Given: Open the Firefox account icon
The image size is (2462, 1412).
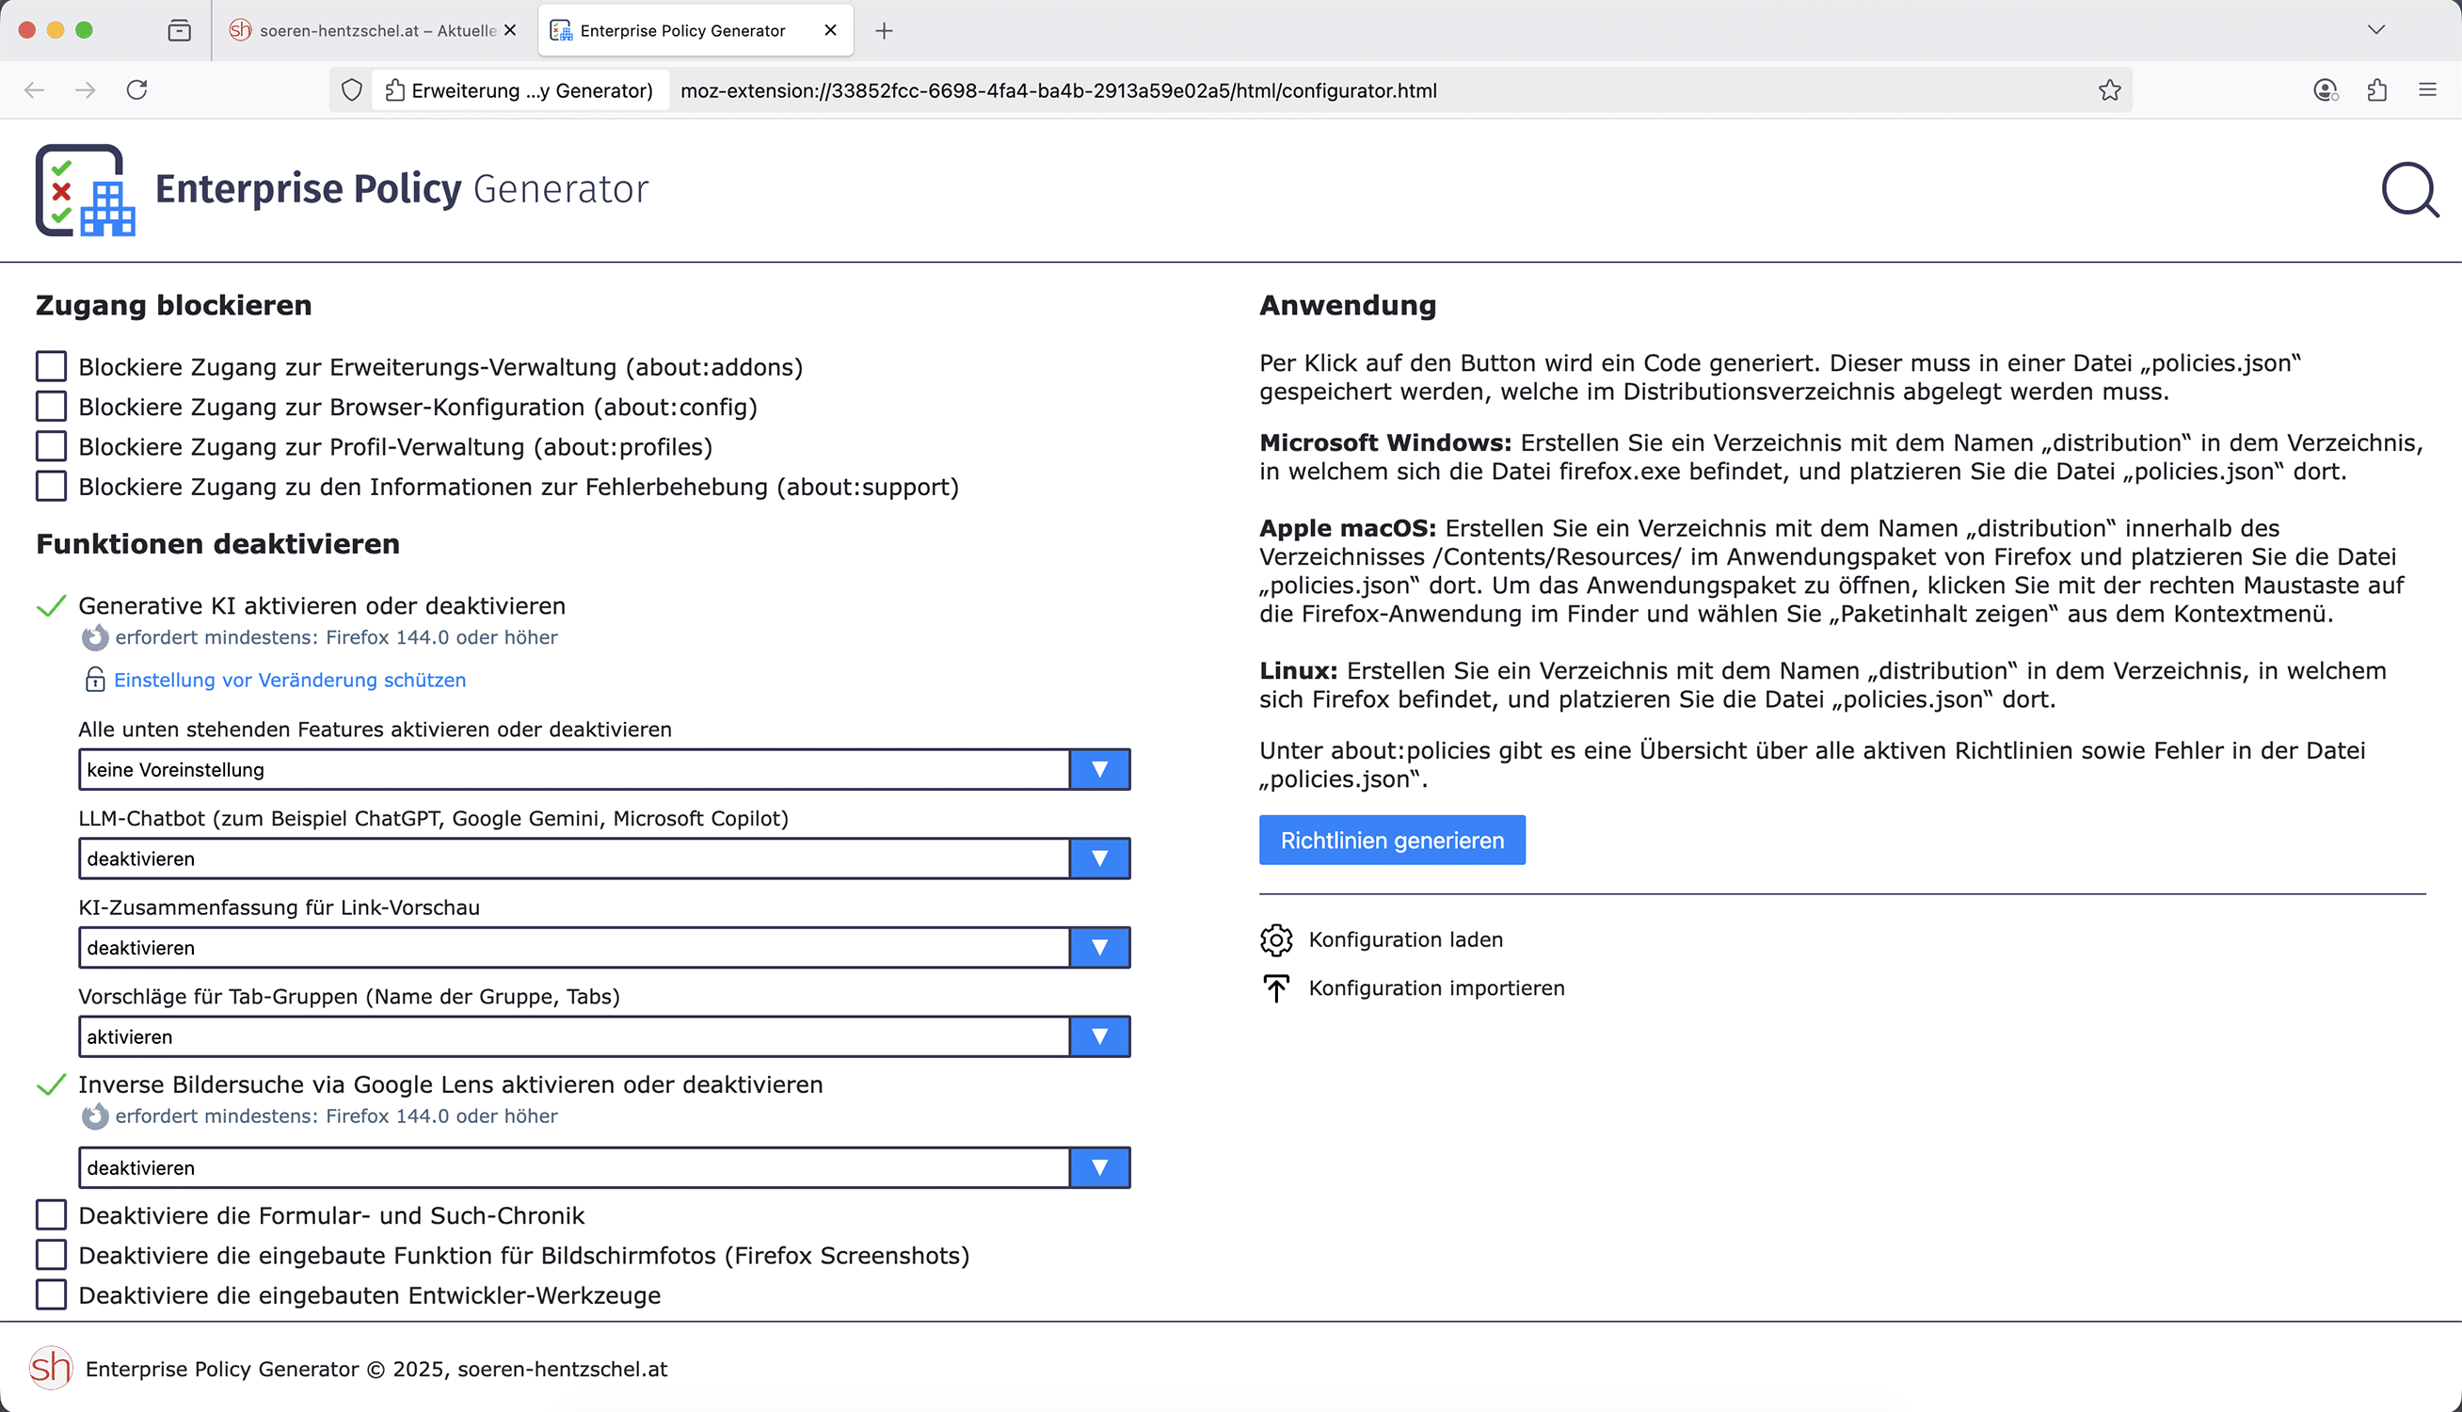Looking at the screenshot, I should (2326, 90).
